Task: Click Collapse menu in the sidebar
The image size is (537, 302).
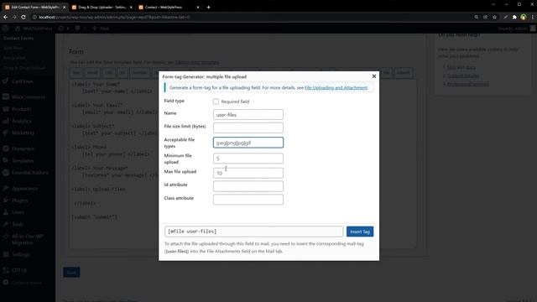Action: 28,283
